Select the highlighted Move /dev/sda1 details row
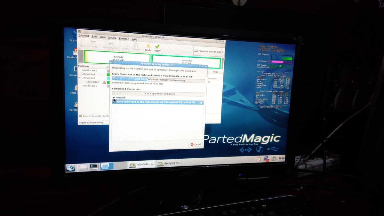Viewport: 384px width, 216px height. [x=157, y=102]
